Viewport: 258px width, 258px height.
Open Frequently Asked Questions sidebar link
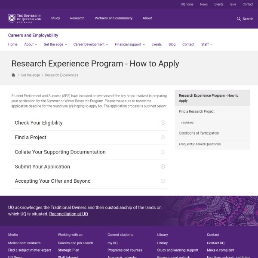click(x=200, y=144)
